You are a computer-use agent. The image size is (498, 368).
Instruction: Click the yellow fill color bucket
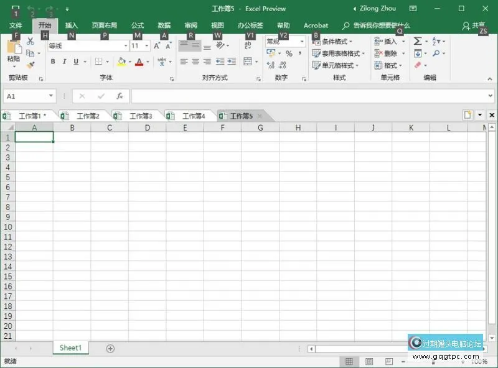pos(121,62)
